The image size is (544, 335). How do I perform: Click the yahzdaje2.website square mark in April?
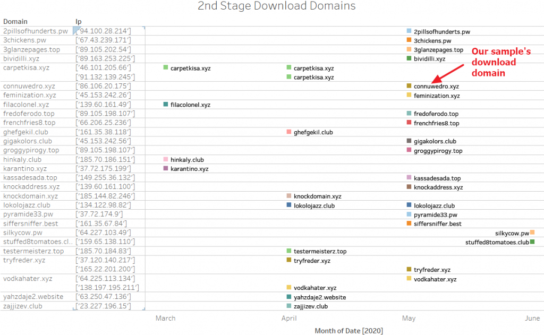(x=289, y=297)
